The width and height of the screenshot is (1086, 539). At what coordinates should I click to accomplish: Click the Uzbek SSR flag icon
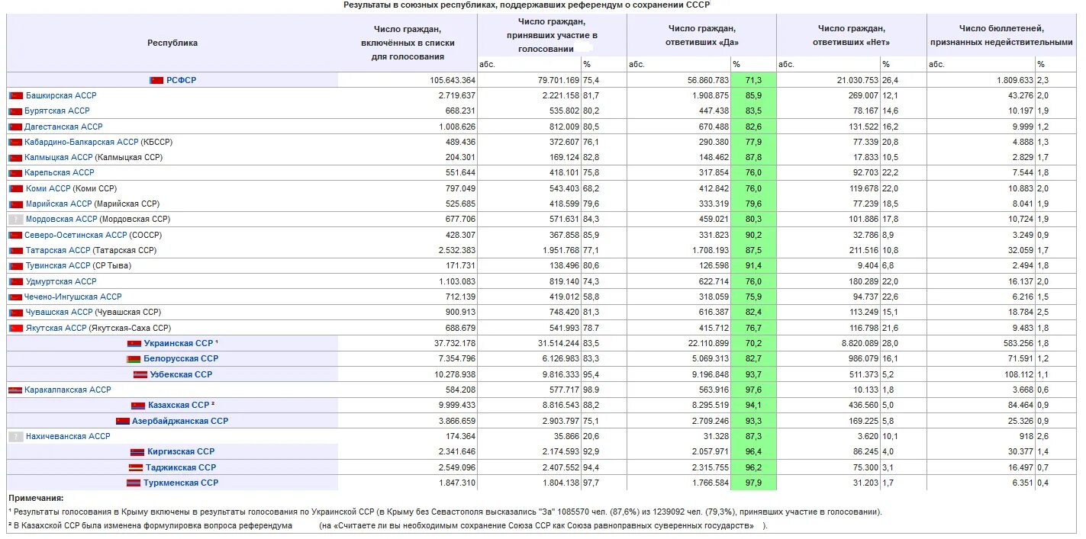pyautogui.click(x=140, y=375)
